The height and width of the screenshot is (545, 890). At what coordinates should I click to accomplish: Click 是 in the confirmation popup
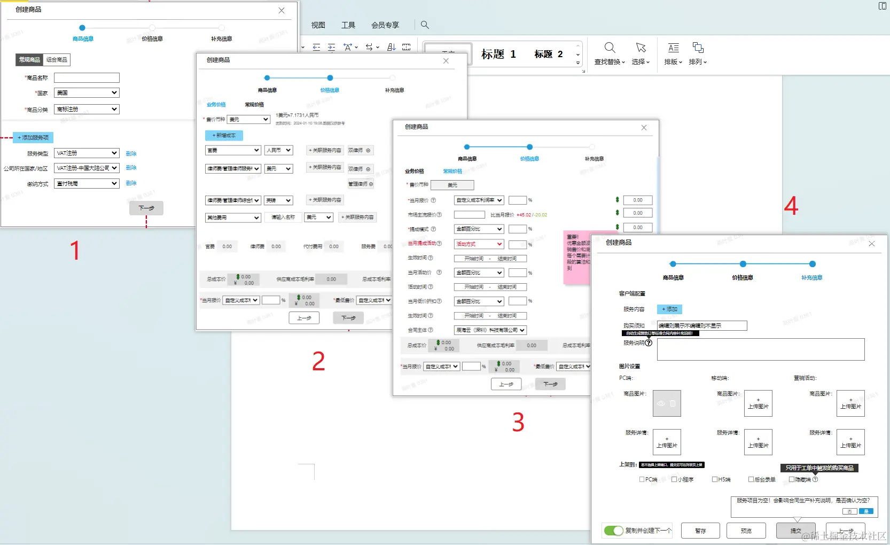coord(866,511)
